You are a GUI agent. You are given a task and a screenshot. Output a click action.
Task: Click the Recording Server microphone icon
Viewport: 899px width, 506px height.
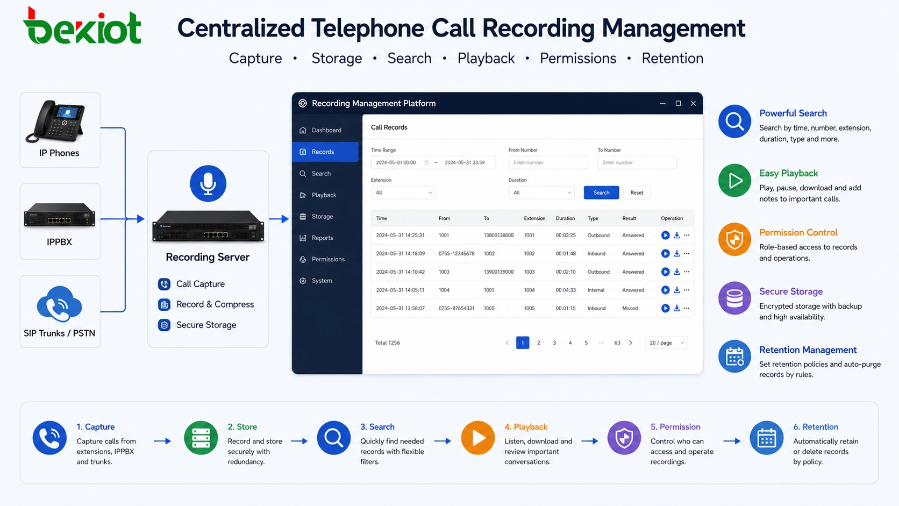pos(208,183)
